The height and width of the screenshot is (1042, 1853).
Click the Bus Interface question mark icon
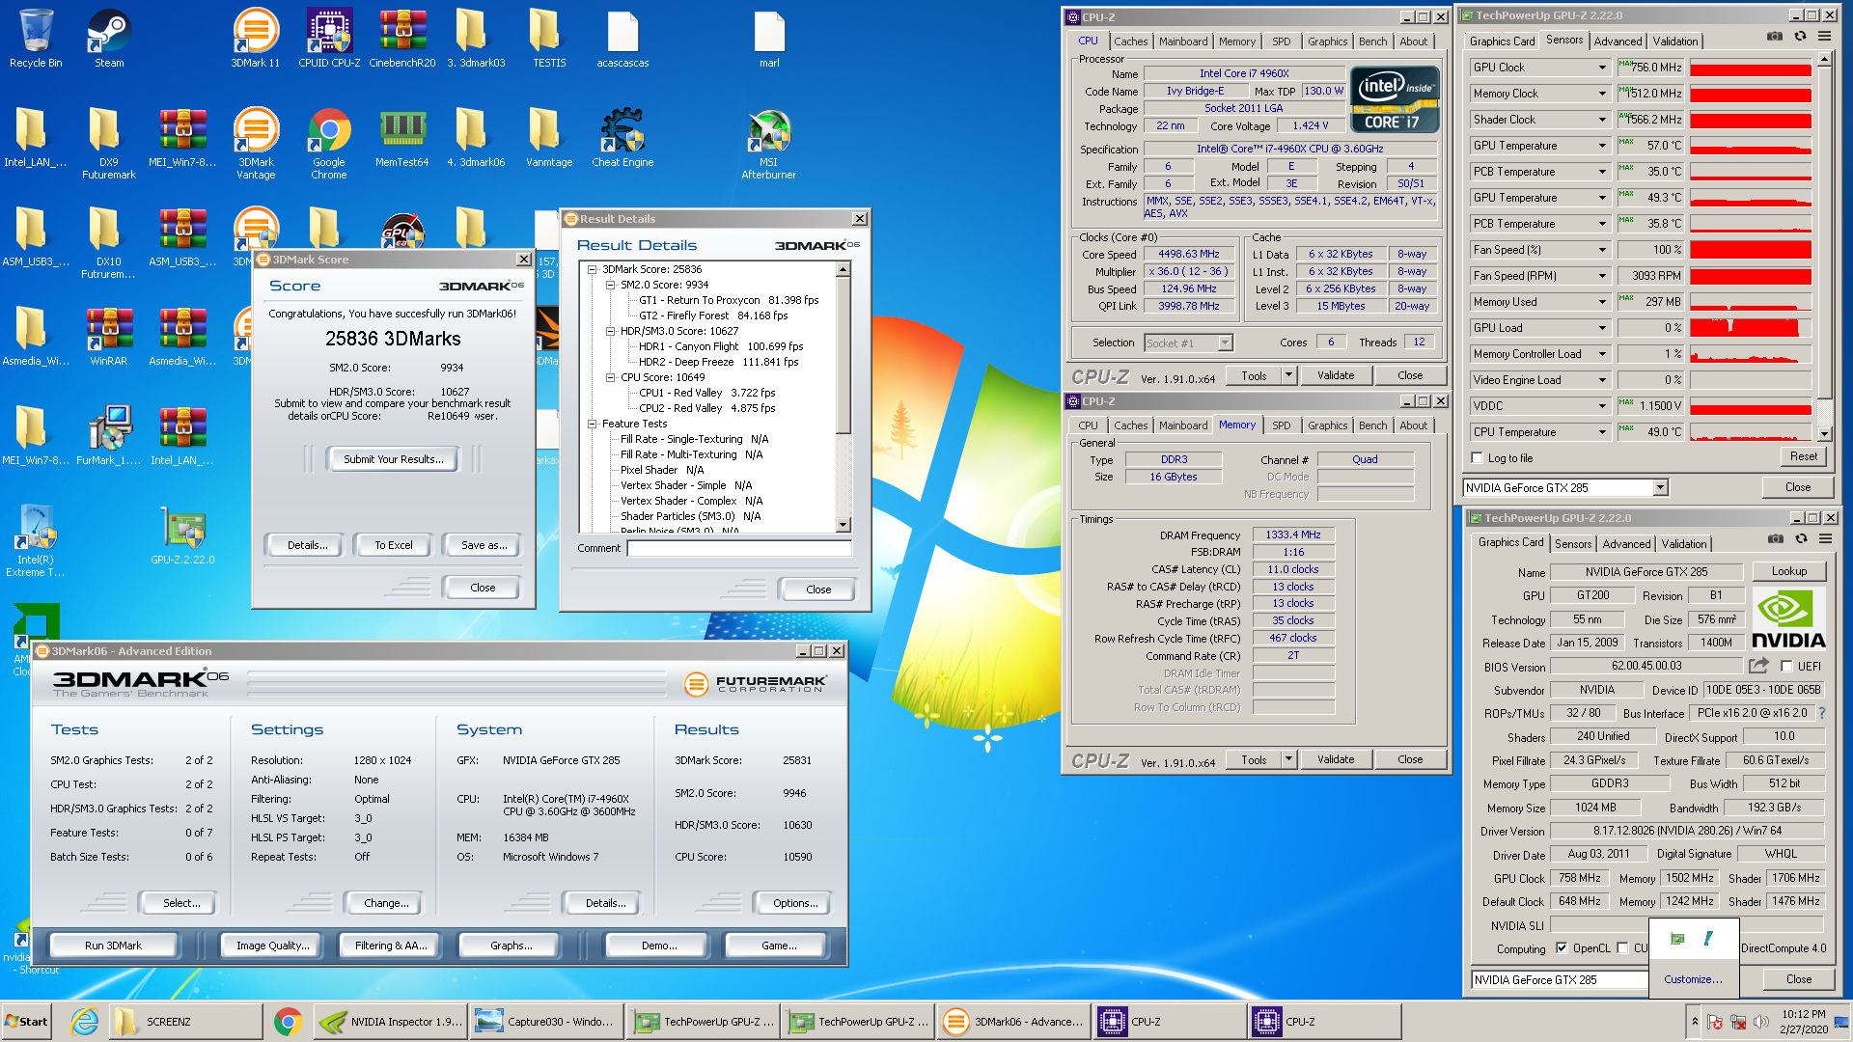pyautogui.click(x=1822, y=713)
